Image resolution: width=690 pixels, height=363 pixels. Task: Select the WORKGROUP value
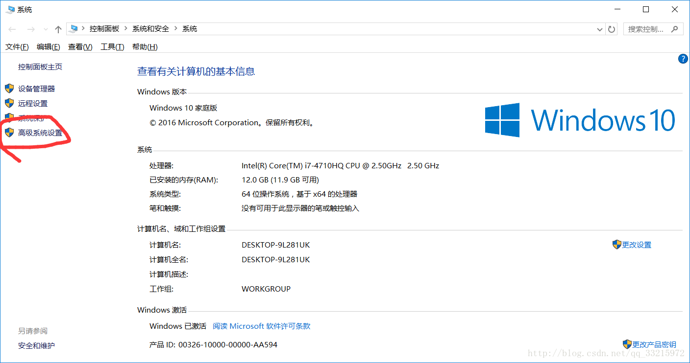[x=266, y=289]
